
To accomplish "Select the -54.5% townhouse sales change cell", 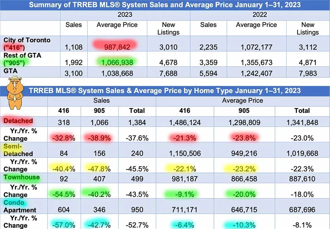I will pyautogui.click(x=63, y=195).
